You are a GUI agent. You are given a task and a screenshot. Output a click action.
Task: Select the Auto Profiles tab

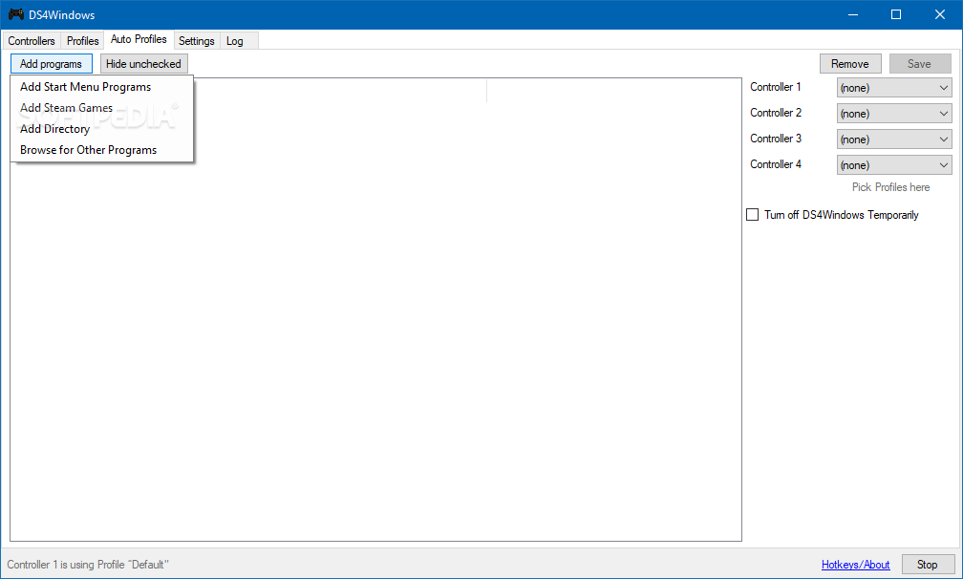pyautogui.click(x=139, y=39)
